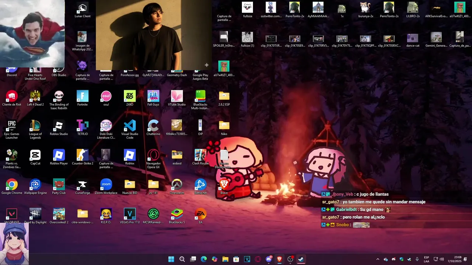The width and height of the screenshot is (472, 265).
Task: Launch Fall Guys from the desktop
Action: (153, 99)
